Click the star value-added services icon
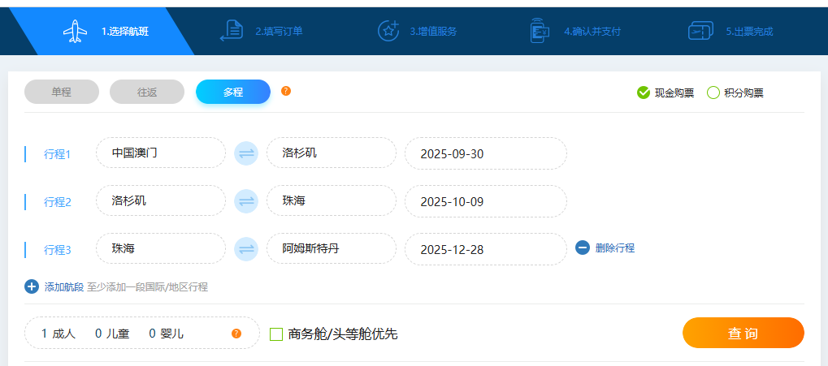The width and height of the screenshot is (828, 366). (388, 31)
